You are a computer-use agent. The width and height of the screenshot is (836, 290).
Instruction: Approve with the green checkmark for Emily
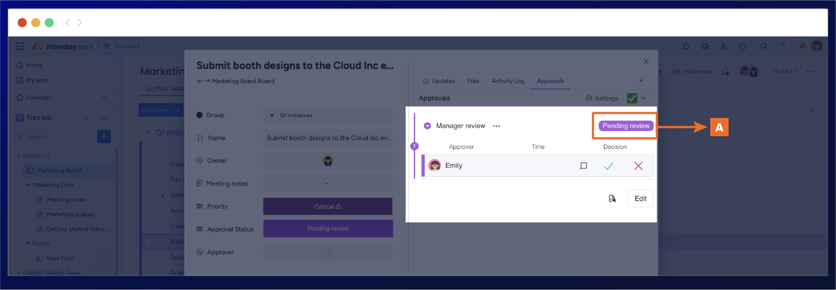click(608, 166)
